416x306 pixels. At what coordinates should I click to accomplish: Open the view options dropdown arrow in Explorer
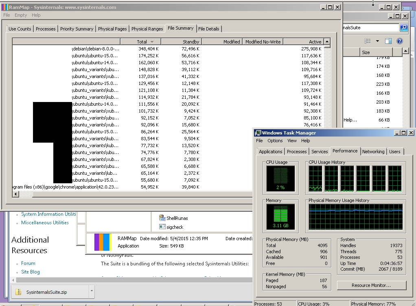click(377, 41)
